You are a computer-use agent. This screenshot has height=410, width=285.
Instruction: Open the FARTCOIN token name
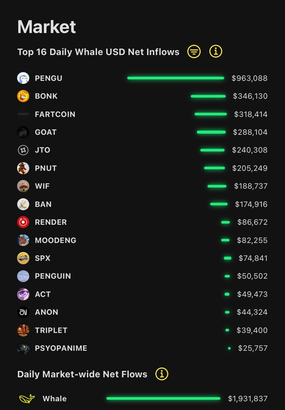pos(55,114)
